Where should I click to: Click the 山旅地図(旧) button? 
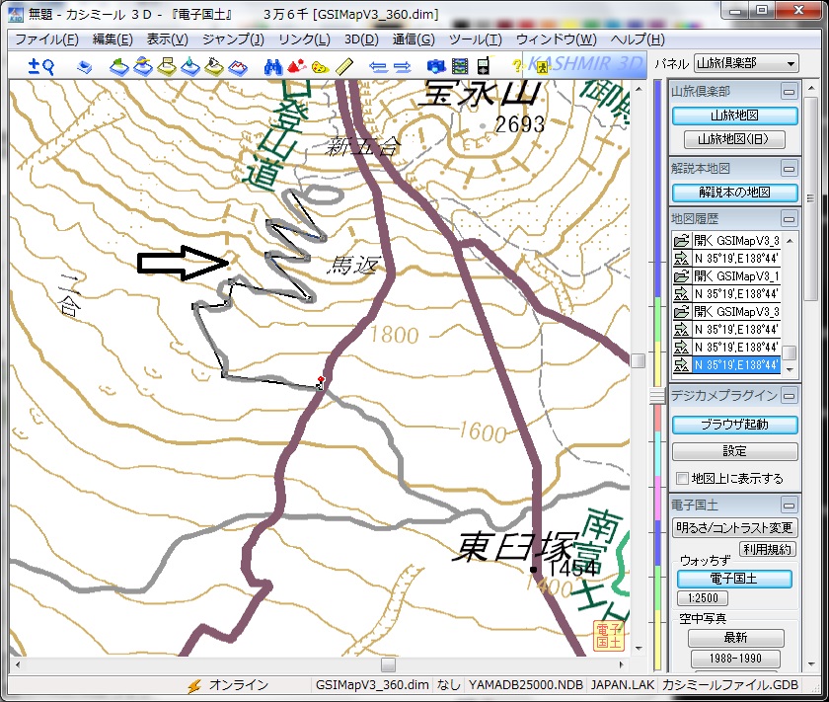pyautogui.click(x=734, y=139)
